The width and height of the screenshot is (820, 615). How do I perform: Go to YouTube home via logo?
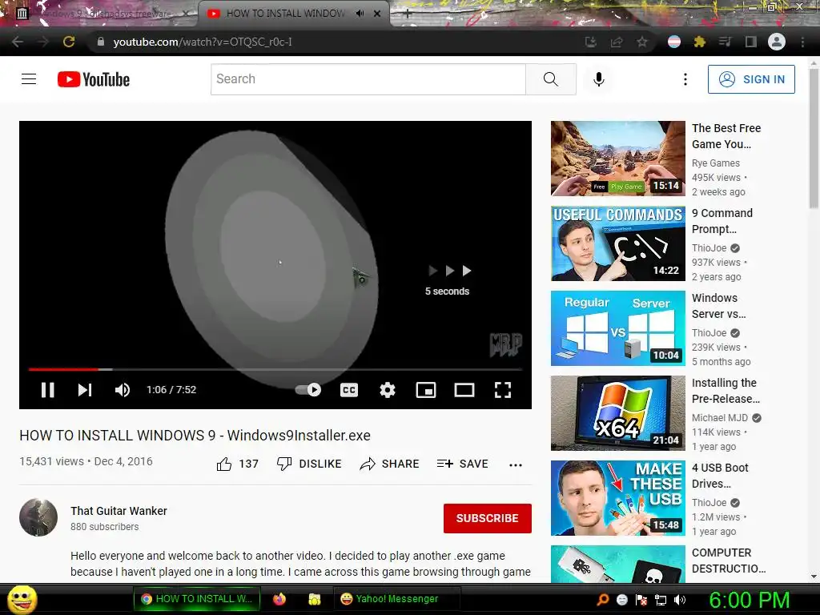94,79
